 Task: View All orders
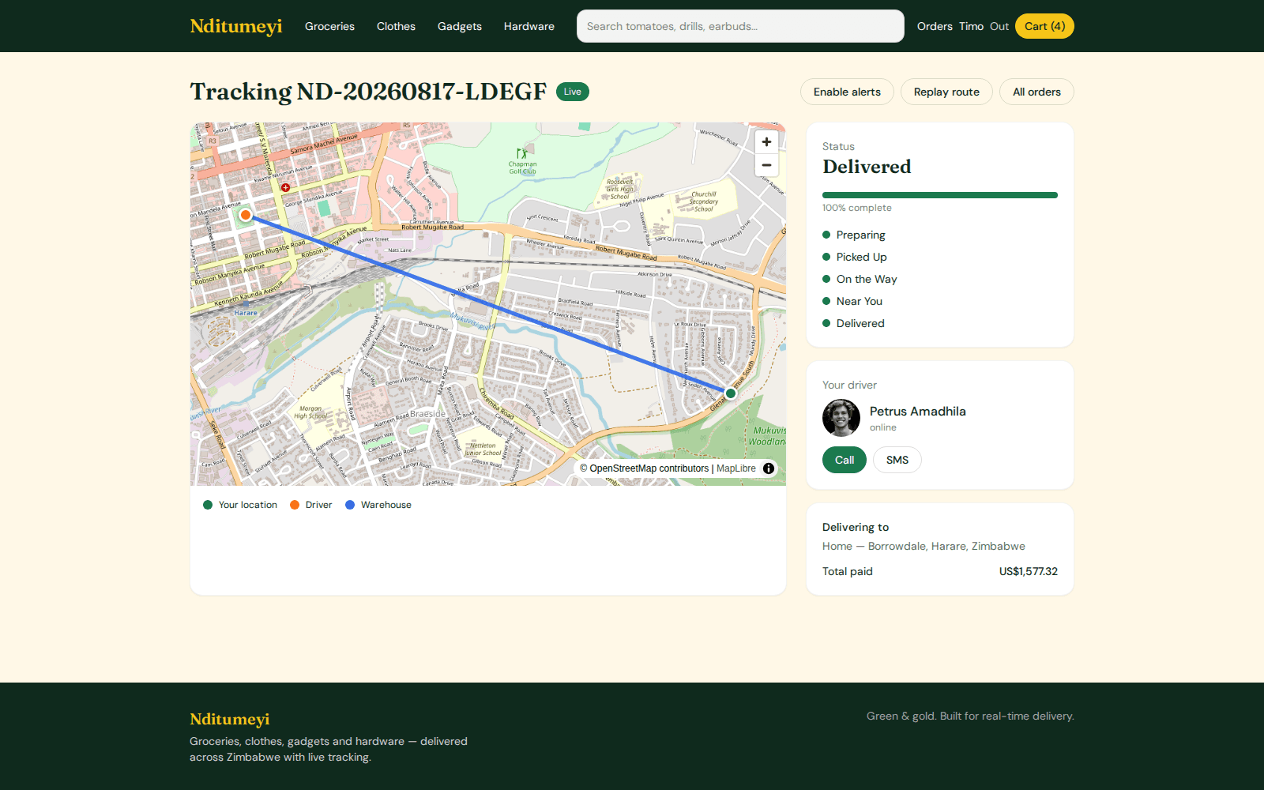coord(1036,92)
